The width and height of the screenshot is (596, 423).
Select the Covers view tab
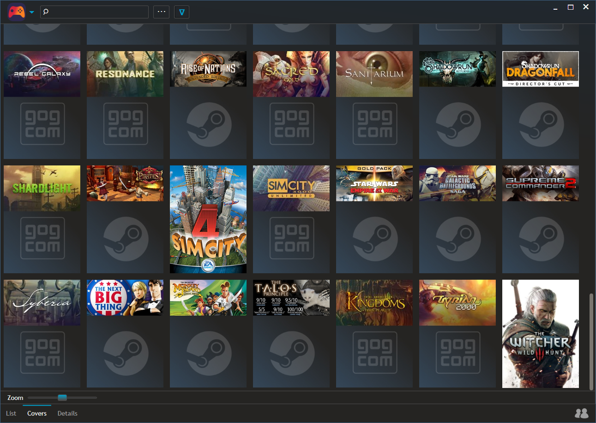pos(37,413)
